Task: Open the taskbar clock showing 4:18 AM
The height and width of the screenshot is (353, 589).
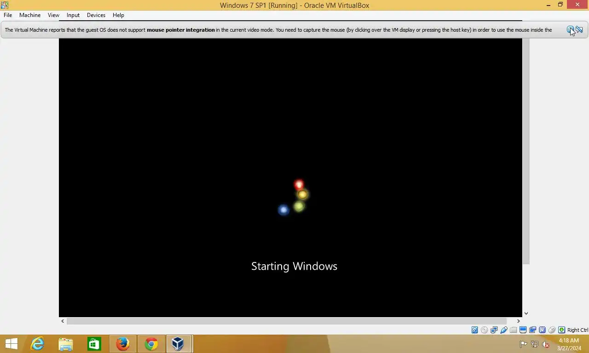Action: [x=569, y=344]
